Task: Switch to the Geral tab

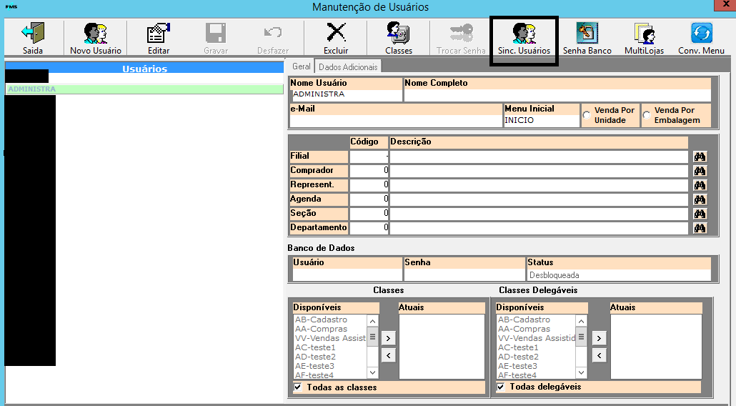Action: (301, 66)
